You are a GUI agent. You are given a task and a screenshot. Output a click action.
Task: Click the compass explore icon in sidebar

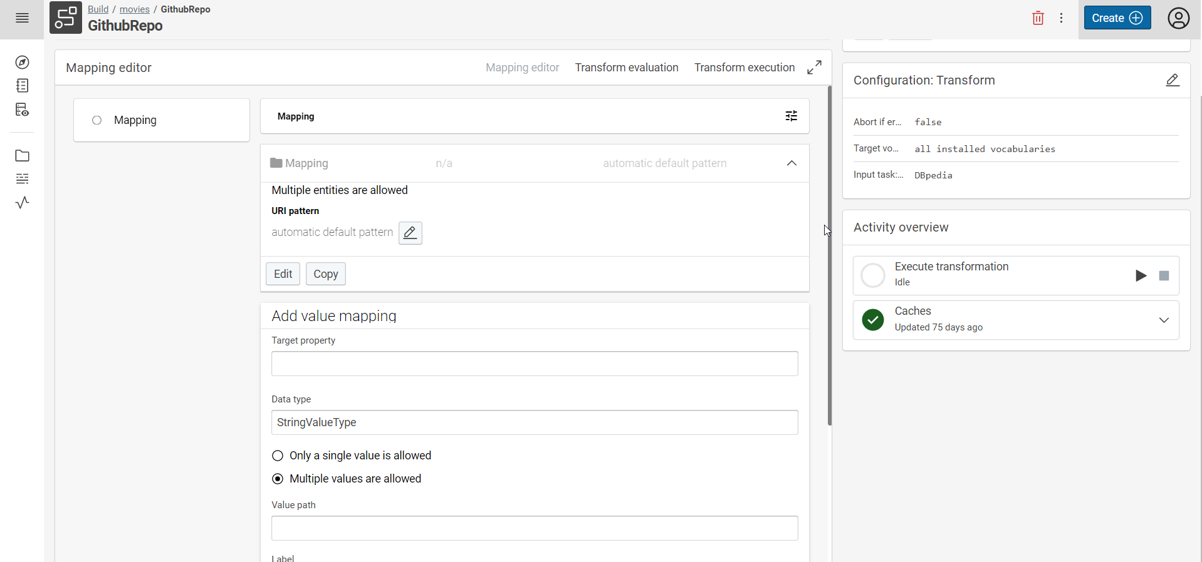[23, 63]
